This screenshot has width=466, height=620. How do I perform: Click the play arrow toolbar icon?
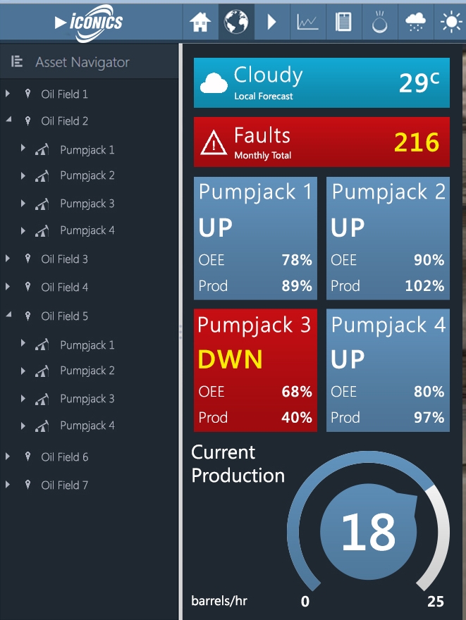click(271, 22)
